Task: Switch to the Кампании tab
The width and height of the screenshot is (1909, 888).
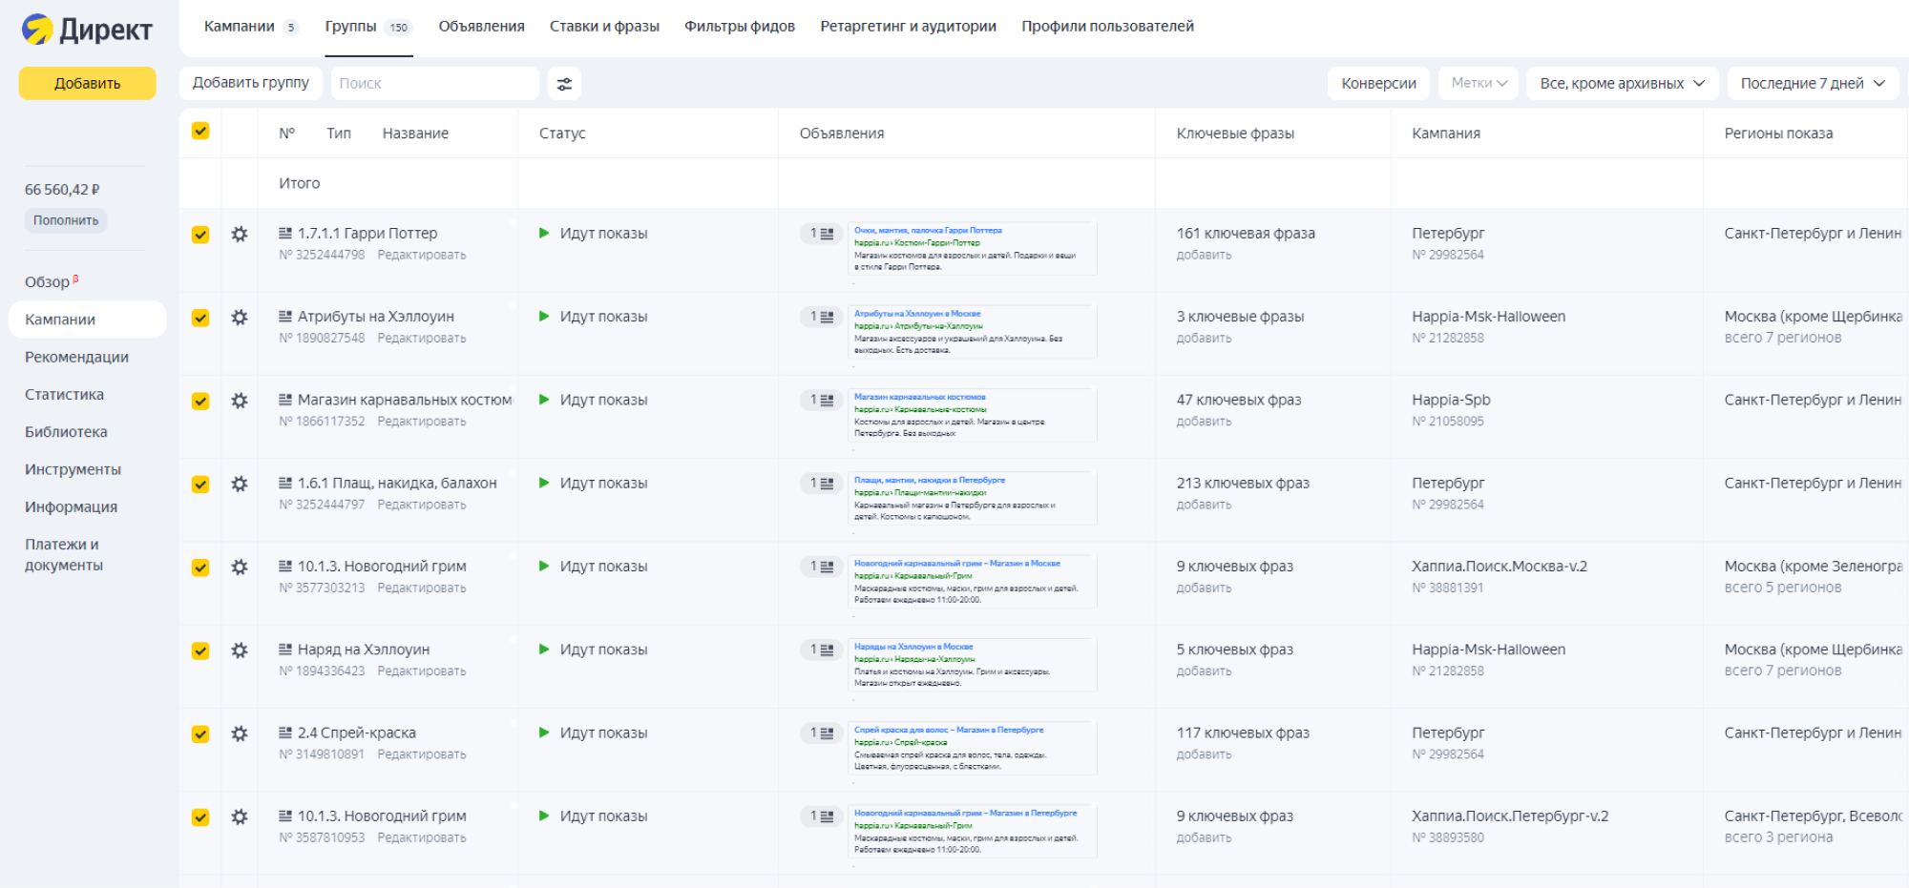Action: tap(251, 27)
